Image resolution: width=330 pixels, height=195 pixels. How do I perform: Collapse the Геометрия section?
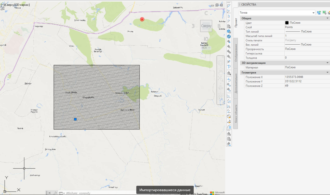[x=327, y=73]
